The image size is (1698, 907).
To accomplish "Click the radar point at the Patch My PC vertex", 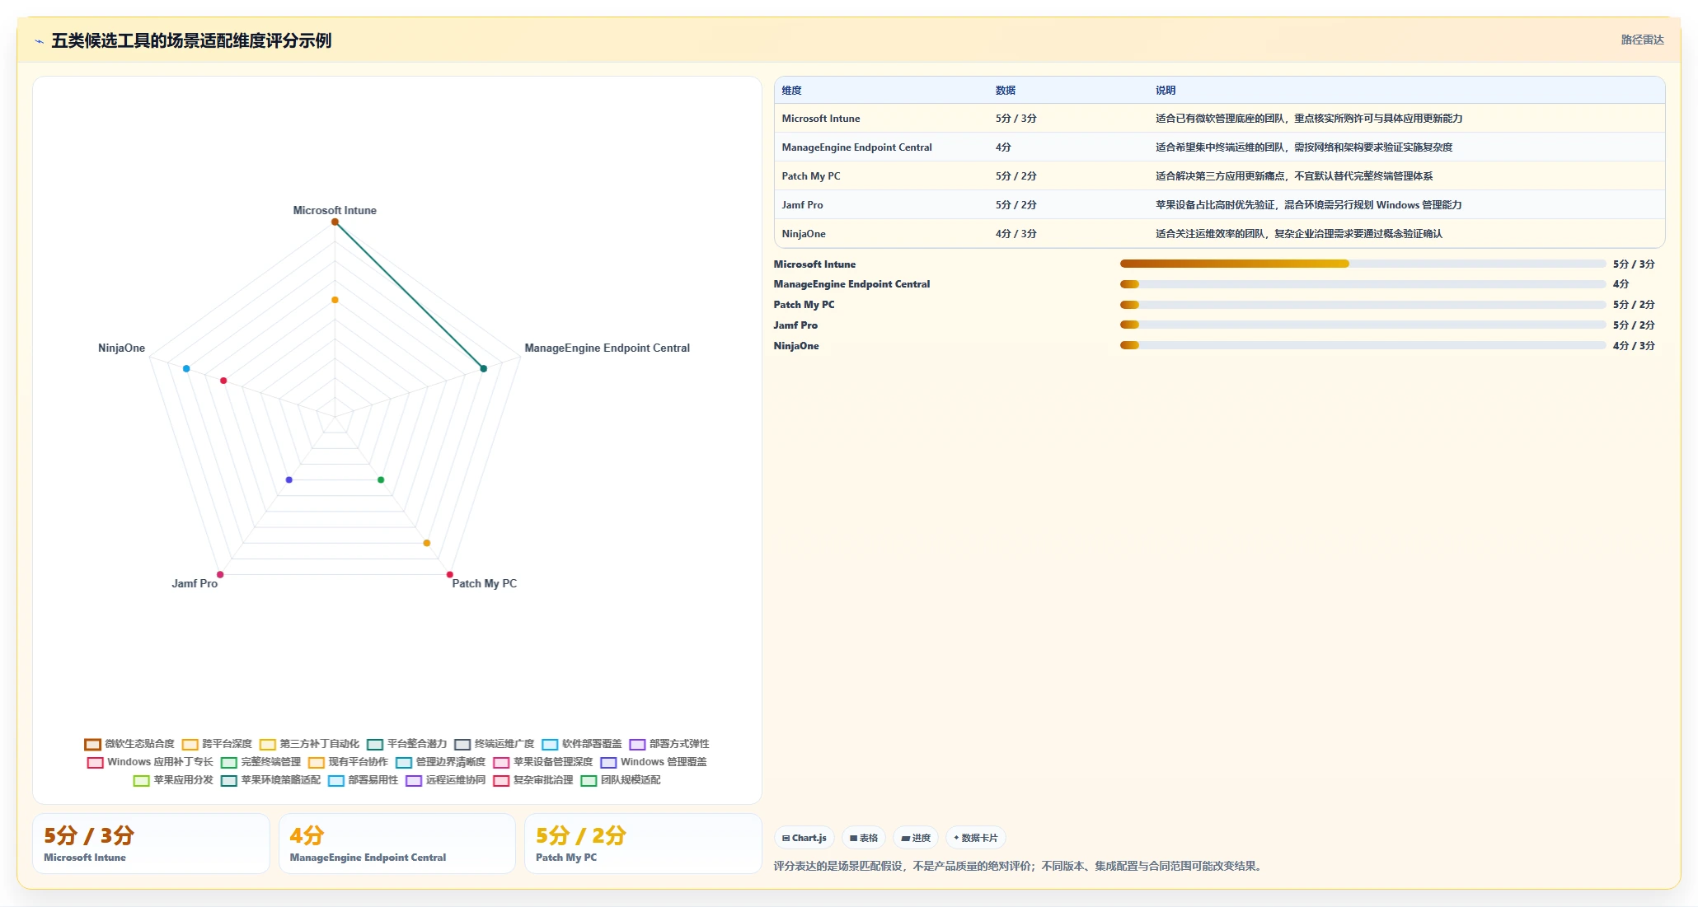I will coord(449,574).
